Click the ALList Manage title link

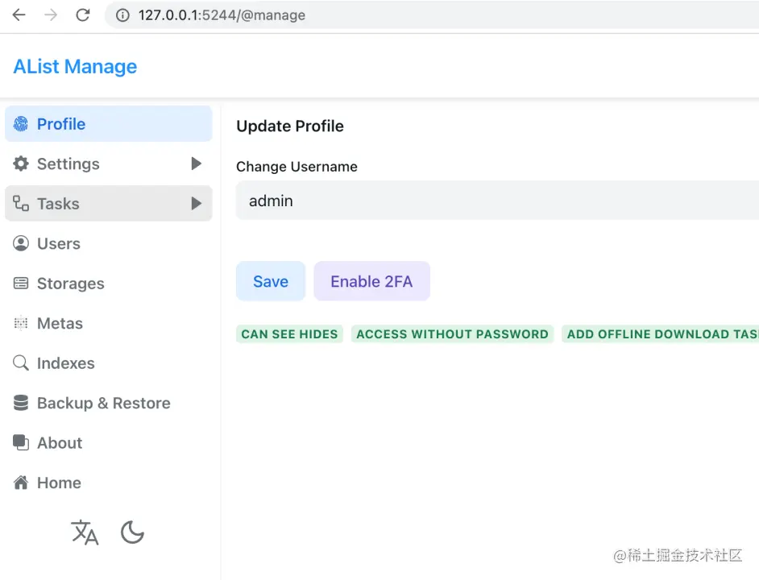pyautogui.click(x=75, y=67)
